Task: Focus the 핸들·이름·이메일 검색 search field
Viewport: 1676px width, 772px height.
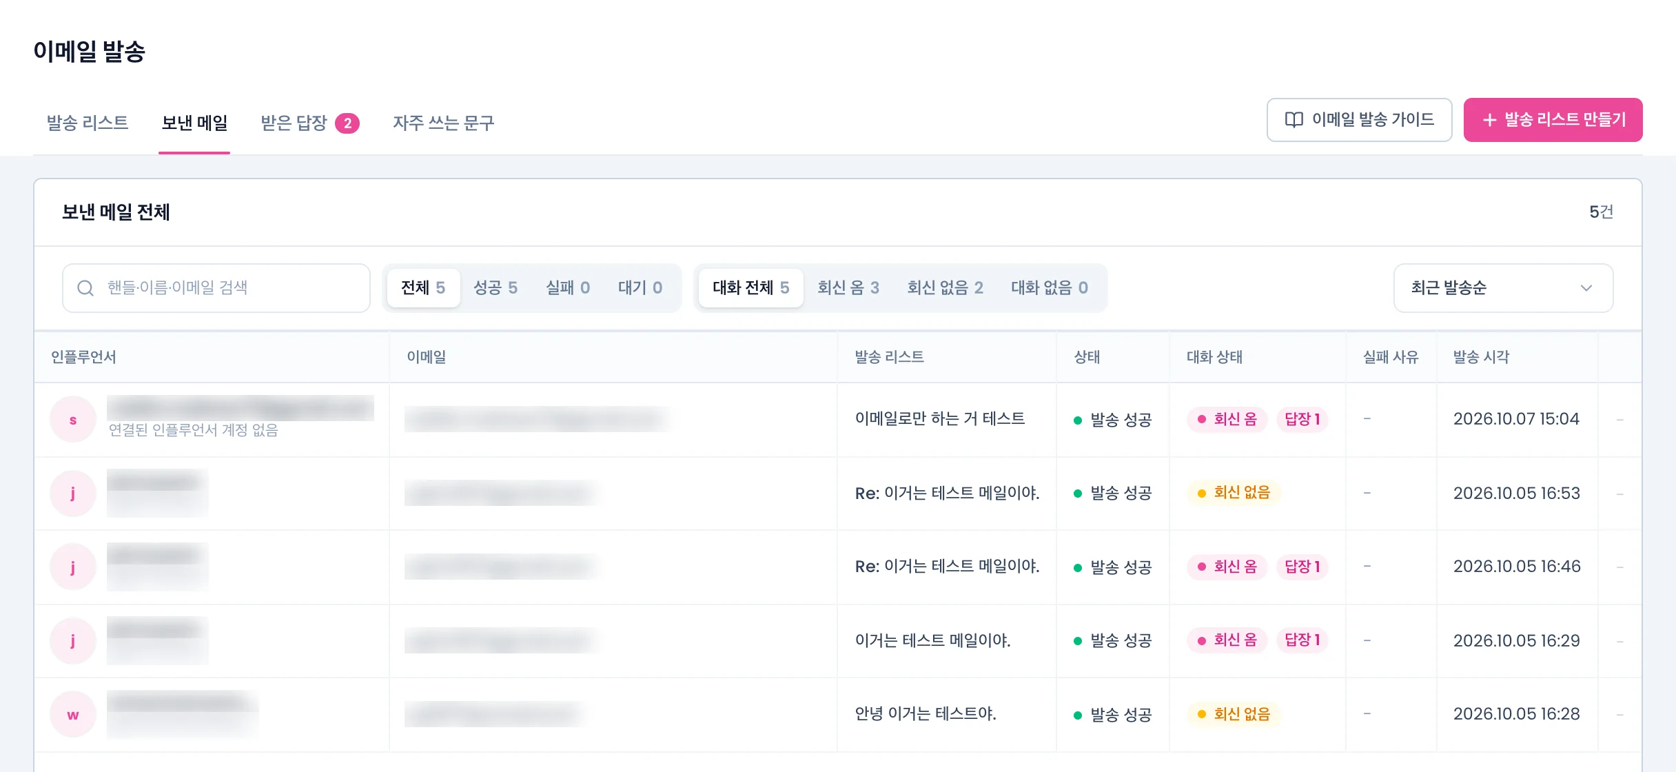Action: (216, 288)
